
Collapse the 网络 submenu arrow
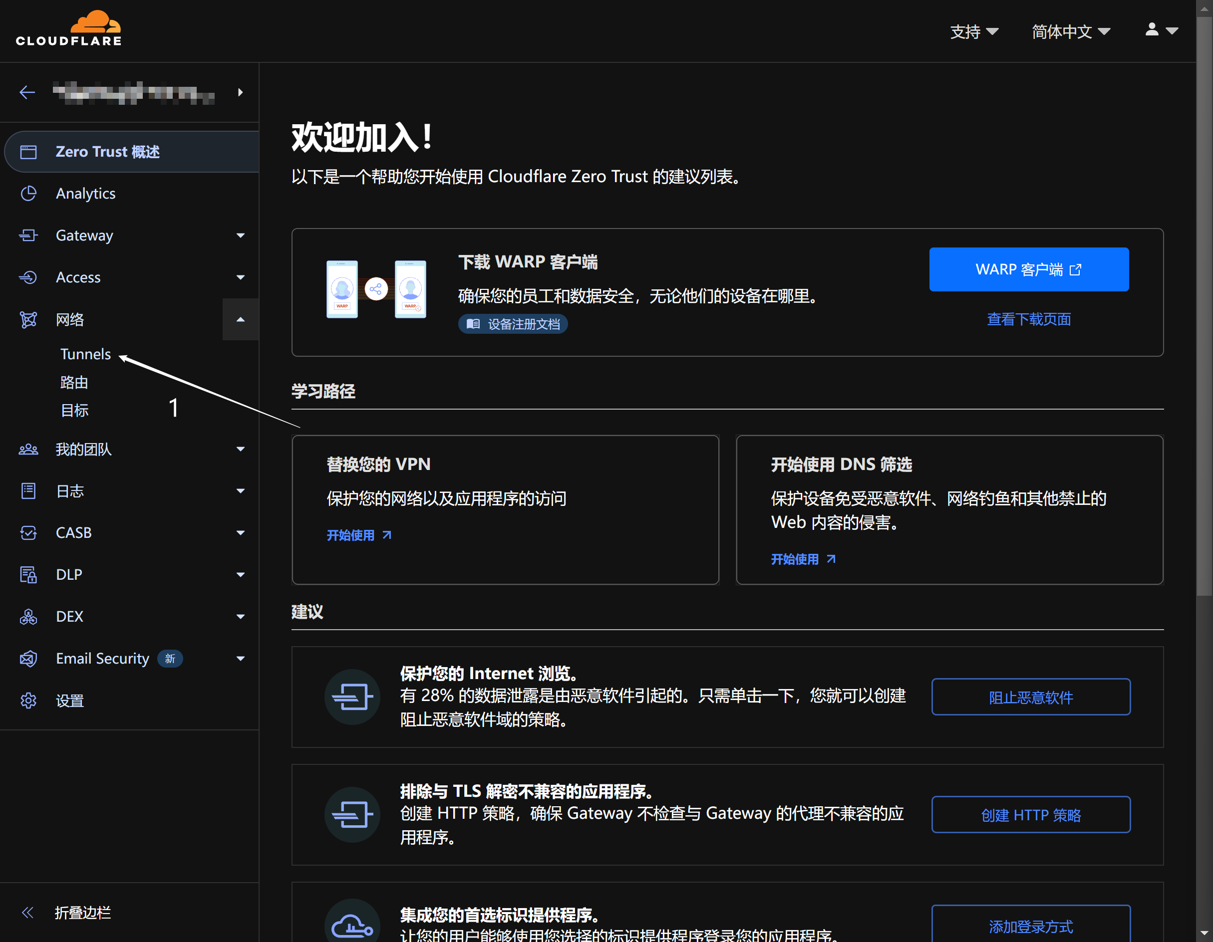(x=241, y=319)
